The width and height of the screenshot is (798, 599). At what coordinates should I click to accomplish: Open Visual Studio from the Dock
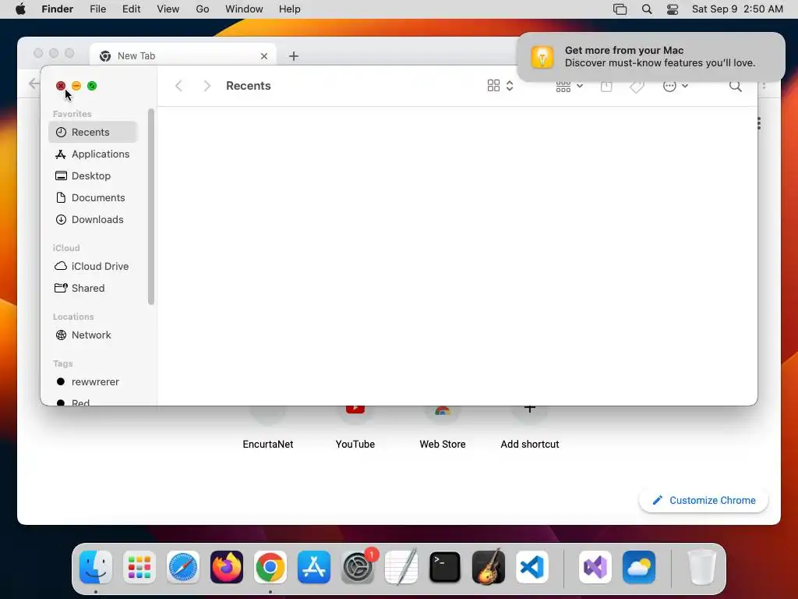point(595,567)
